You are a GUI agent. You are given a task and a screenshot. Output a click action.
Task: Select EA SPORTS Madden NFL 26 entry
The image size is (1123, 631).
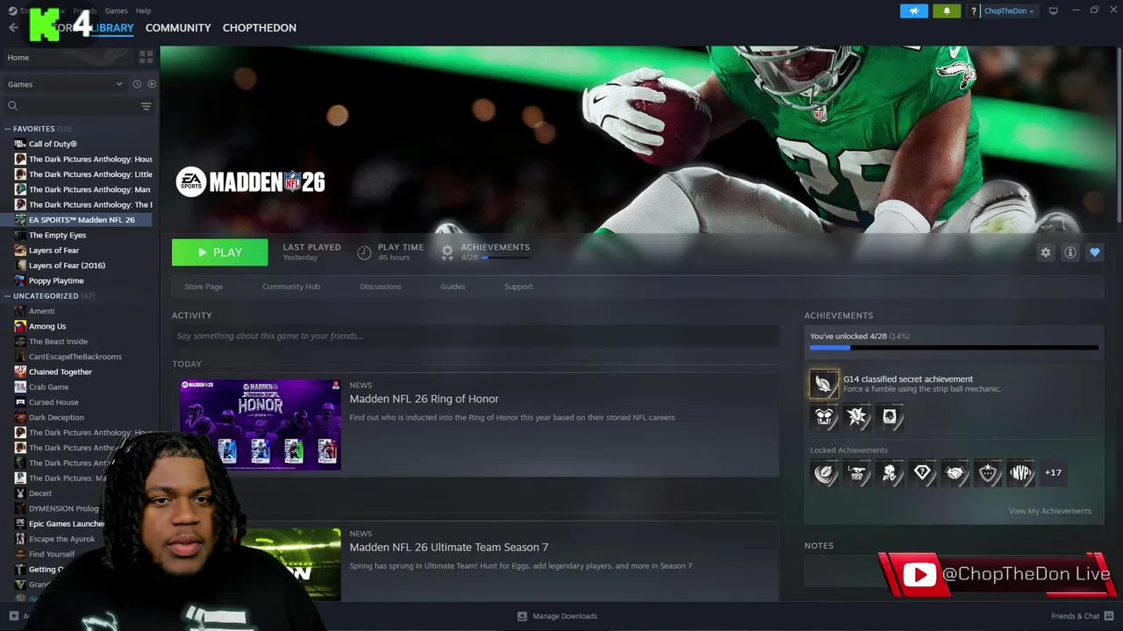(x=82, y=220)
